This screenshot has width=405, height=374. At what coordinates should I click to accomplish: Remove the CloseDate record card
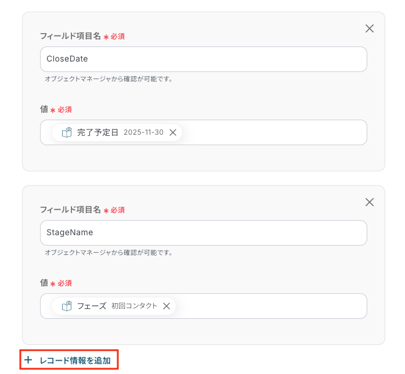(x=370, y=28)
